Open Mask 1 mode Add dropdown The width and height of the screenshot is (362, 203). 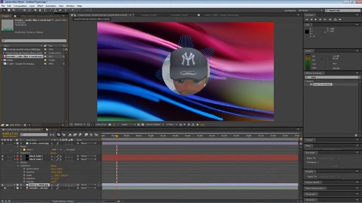pos(57,149)
